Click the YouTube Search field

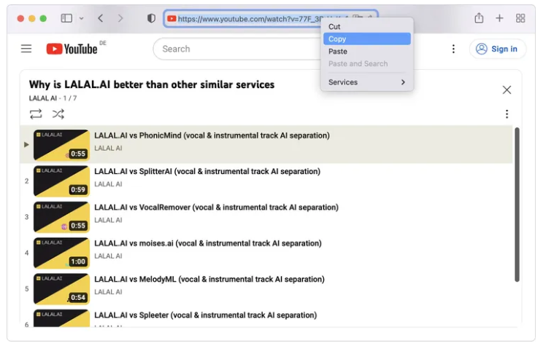pyautogui.click(x=239, y=49)
